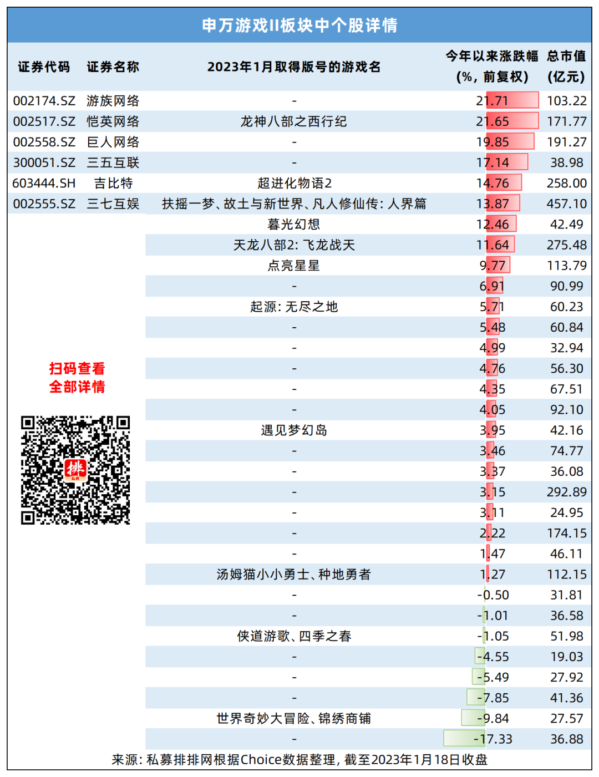Viewport: 599px width, 777px height.
Task: Select market cap value 103.22
Action: [x=567, y=101]
